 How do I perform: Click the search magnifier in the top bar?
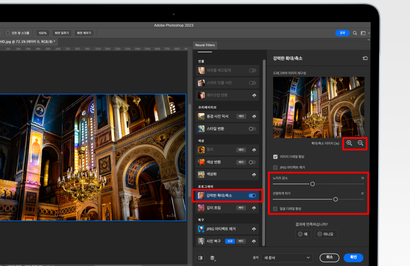point(355,33)
